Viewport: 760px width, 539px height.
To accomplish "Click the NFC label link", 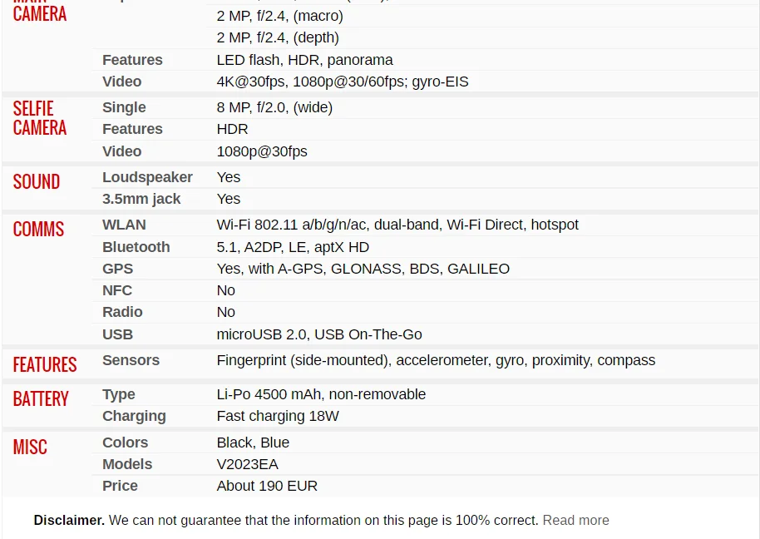I will coord(117,290).
